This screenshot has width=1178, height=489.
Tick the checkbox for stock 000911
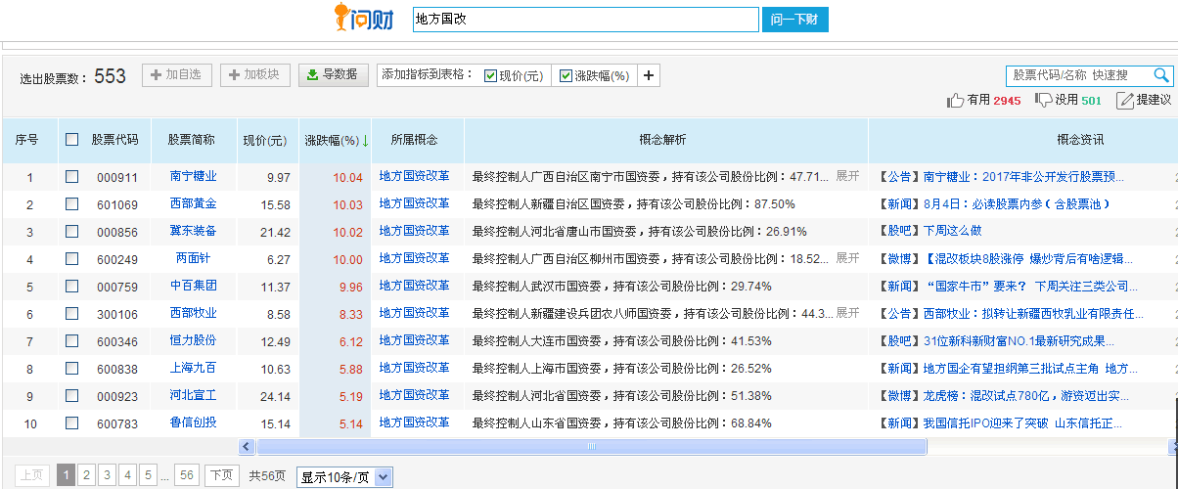(71, 177)
